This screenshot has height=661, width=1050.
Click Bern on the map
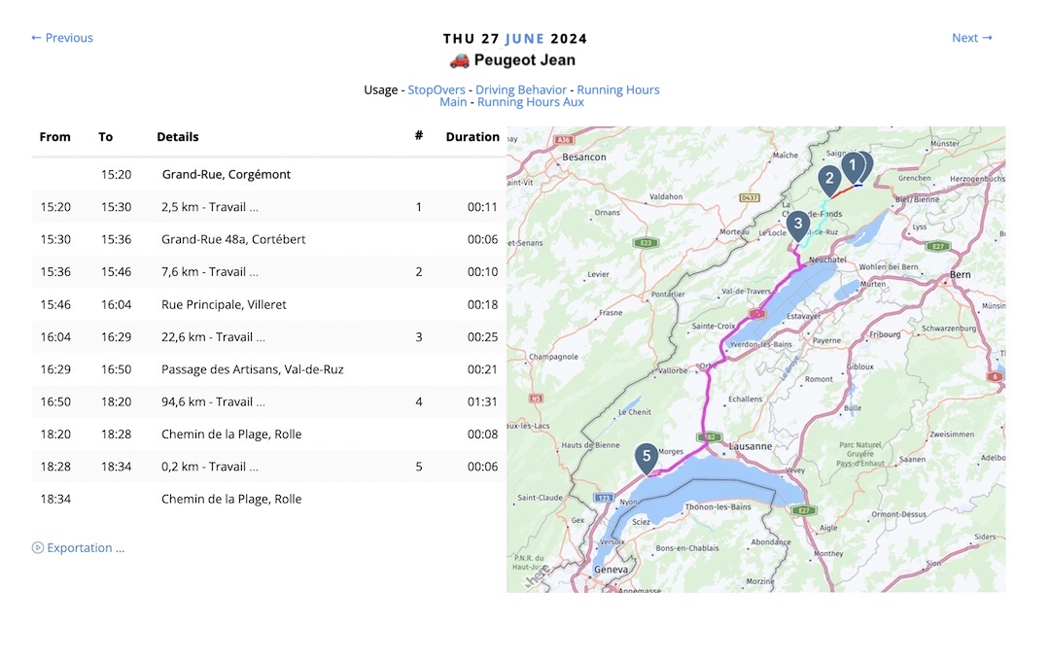click(x=960, y=274)
